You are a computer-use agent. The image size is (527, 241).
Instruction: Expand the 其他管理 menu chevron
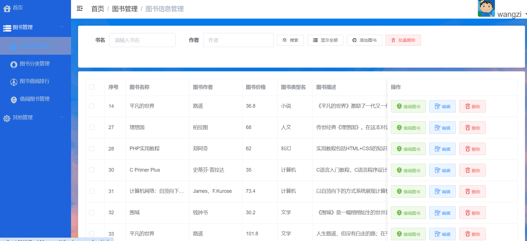[x=62, y=117]
